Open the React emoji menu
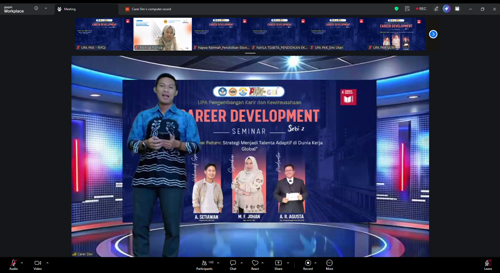The image size is (500, 273). click(255, 265)
